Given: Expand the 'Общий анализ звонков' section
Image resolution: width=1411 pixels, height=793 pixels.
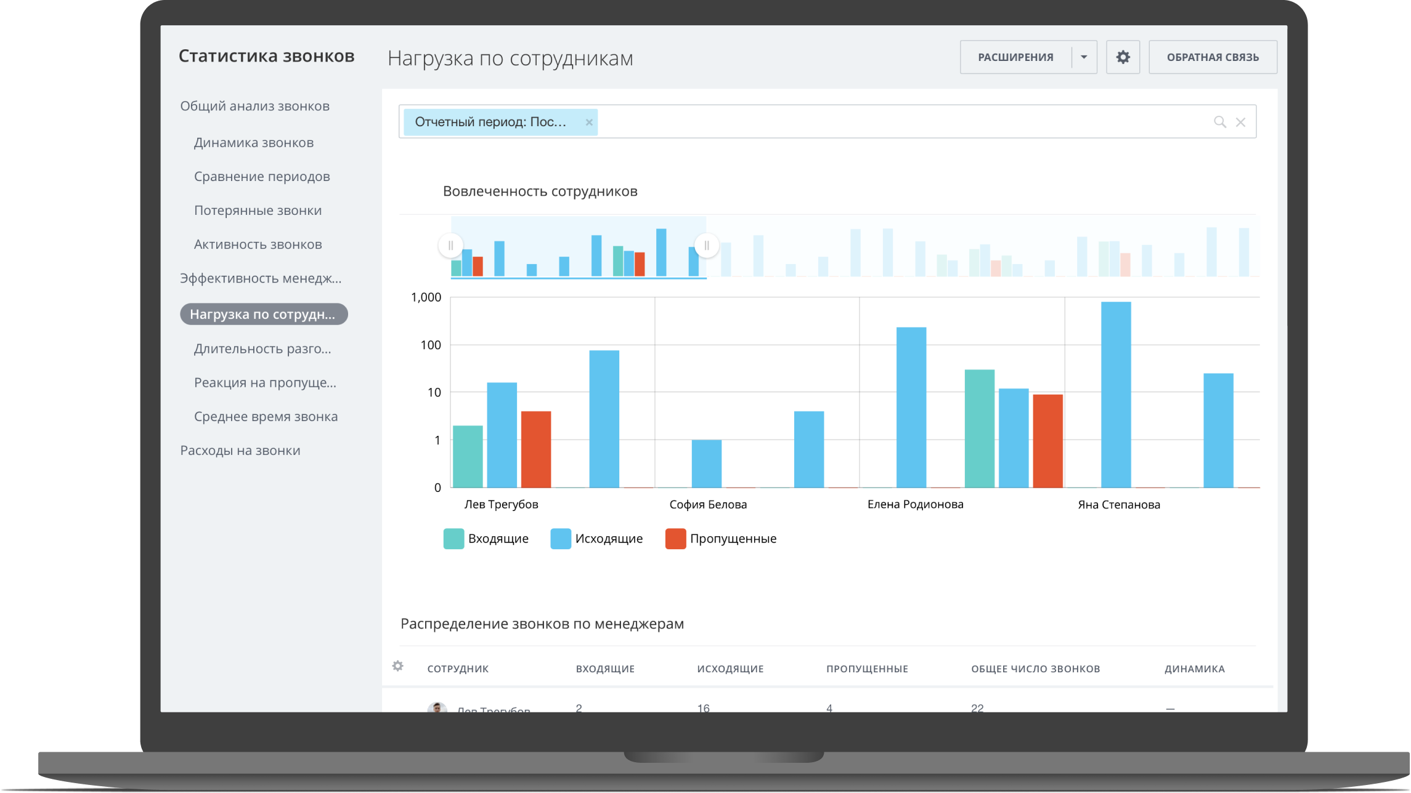Looking at the screenshot, I should tap(254, 106).
